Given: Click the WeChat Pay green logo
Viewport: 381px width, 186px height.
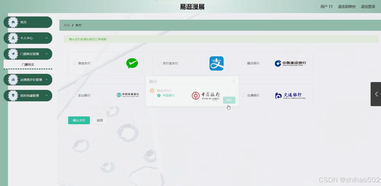Looking at the screenshot, I should [132, 63].
